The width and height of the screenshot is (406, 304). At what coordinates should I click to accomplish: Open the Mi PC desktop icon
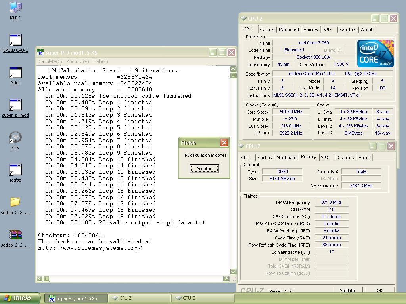pyautogui.click(x=15, y=8)
